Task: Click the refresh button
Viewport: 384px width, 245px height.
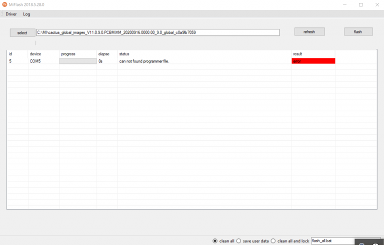Action: pyautogui.click(x=309, y=32)
